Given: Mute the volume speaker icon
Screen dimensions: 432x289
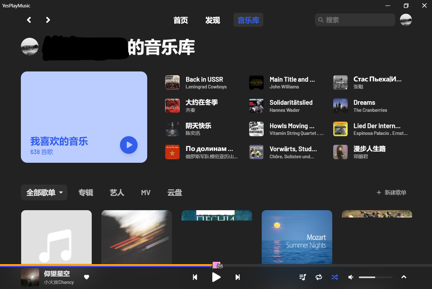Looking at the screenshot, I should pos(351,277).
